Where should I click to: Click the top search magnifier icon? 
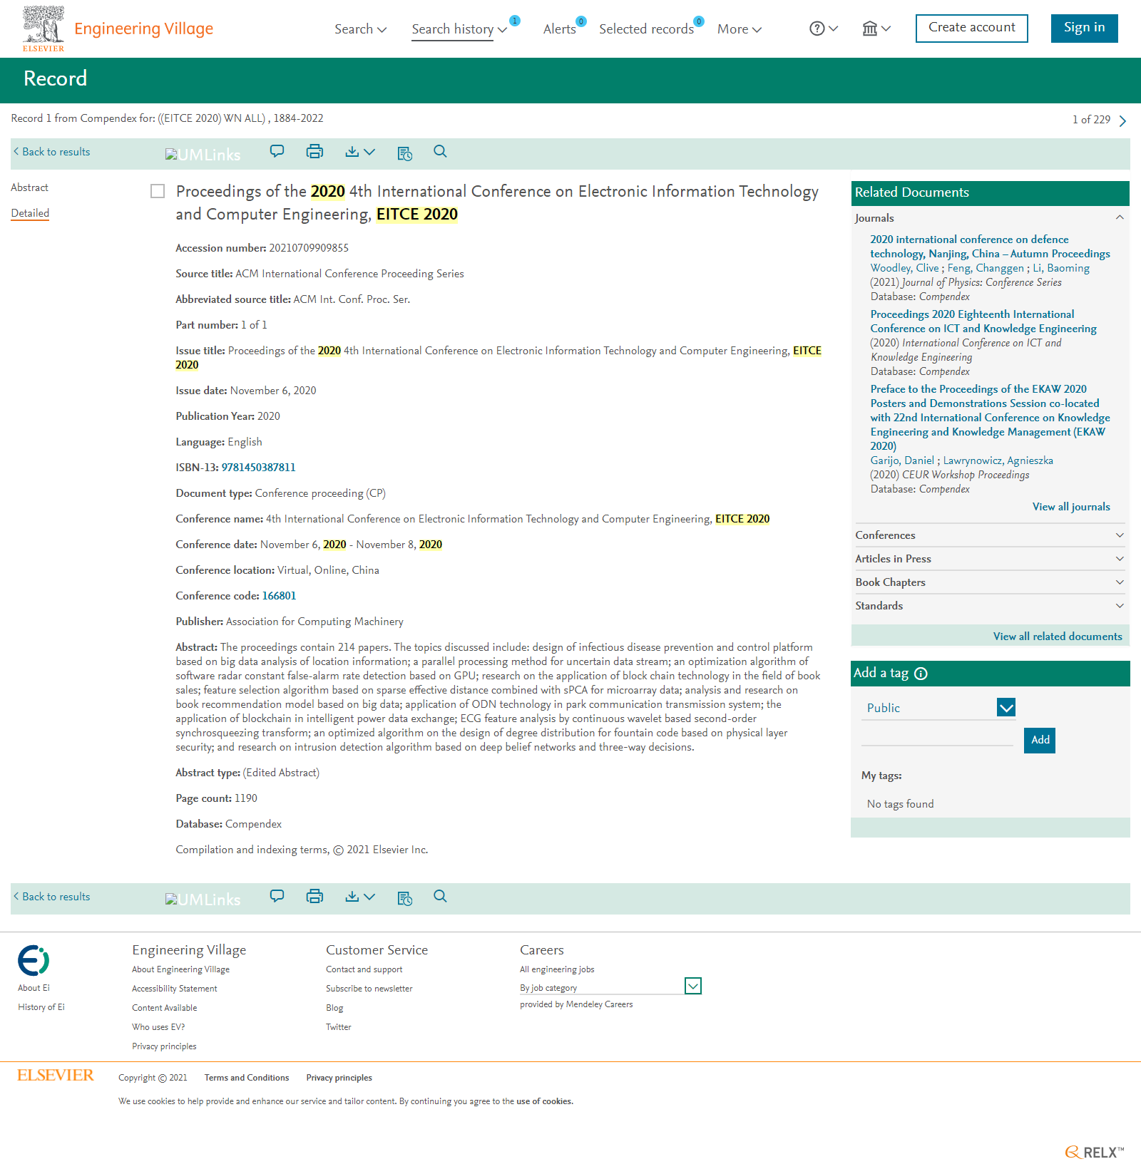(440, 151)
